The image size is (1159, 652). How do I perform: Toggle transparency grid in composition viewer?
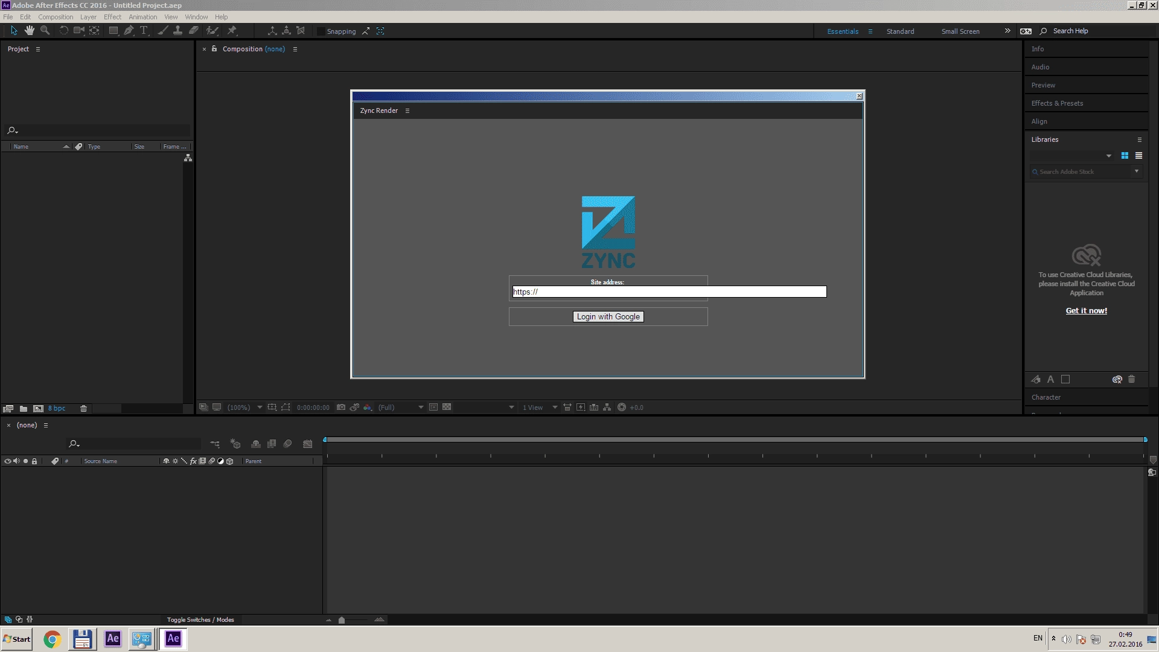pyautogui.click(x=447, y=407)
